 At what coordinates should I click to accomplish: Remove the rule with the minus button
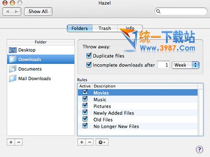(x=89, y=142)
